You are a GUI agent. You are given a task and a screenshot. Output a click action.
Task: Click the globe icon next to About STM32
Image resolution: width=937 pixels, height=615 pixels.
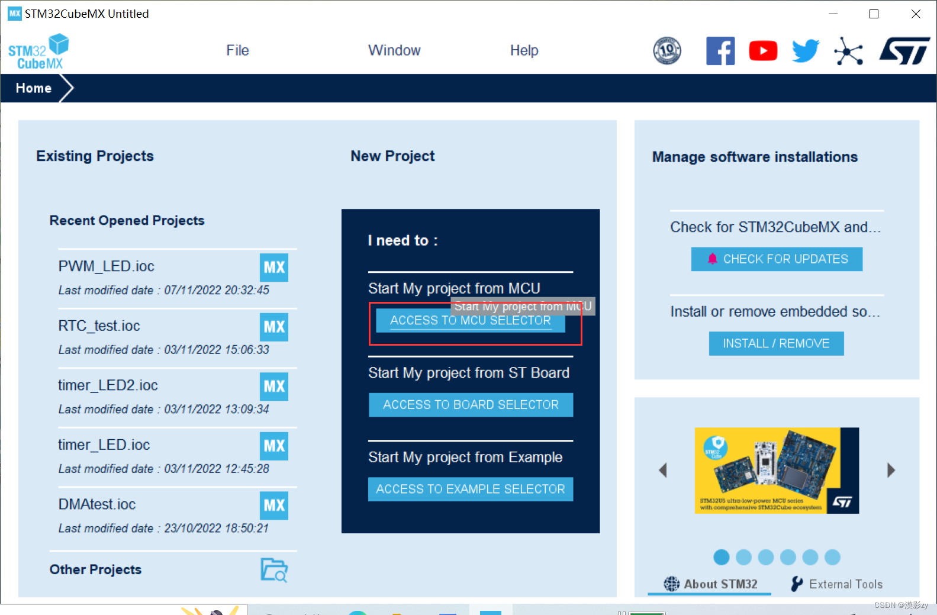point(672,584)
